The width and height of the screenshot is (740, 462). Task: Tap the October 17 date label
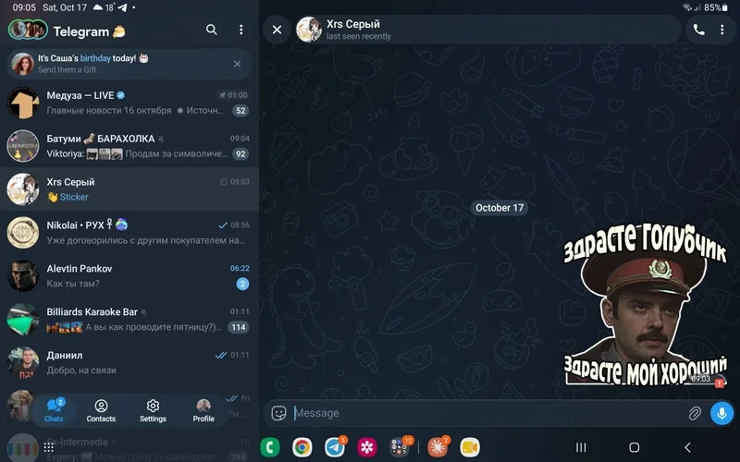pos(499,208)
